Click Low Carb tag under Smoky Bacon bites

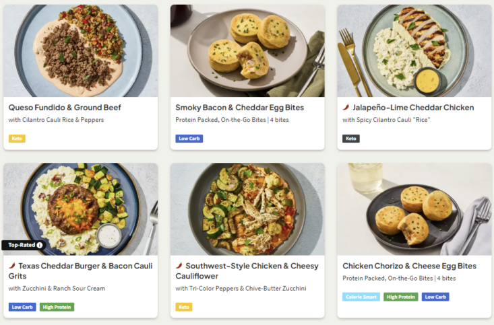click(x=189, y=139)
